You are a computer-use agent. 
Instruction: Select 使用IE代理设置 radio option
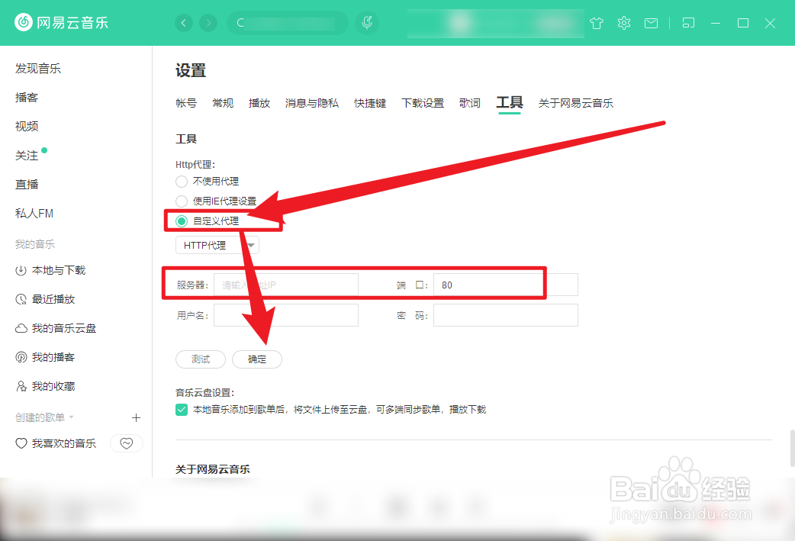pyautogui.click(x=182, y=201)
